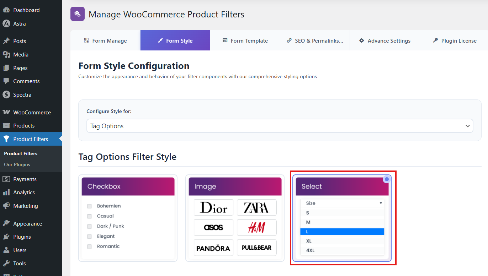Click the 'Tag Options Filter Style' heading

(x=127, y=157)
